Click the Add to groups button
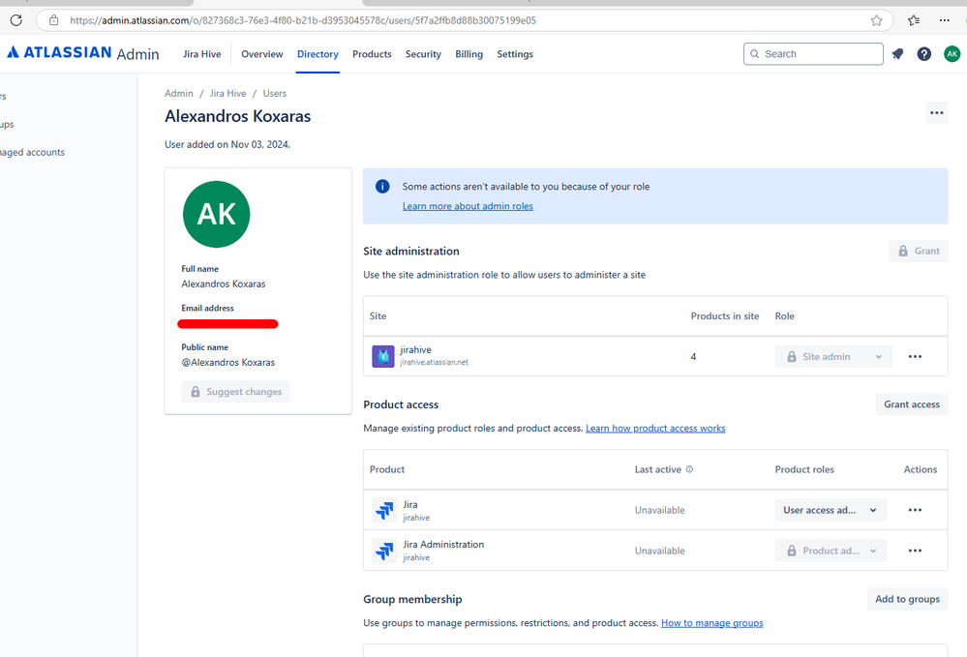 [907, 599]
